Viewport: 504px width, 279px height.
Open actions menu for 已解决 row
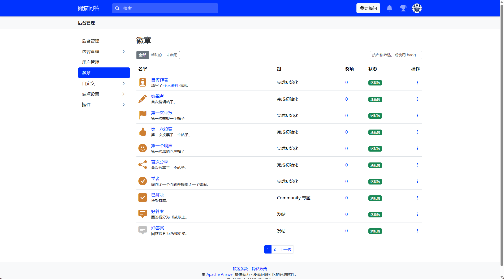417,198
